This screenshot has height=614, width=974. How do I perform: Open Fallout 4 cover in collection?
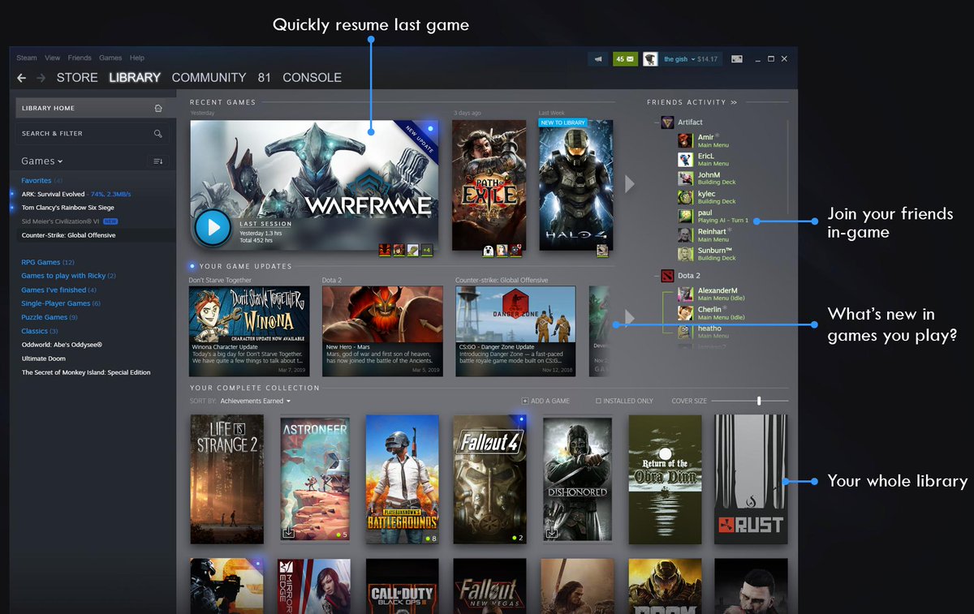[490, 479]
